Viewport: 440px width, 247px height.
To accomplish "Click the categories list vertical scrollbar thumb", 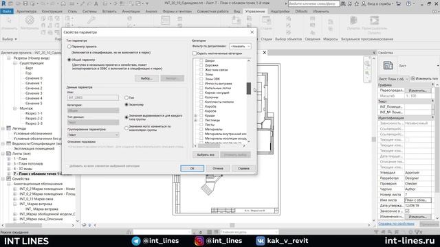I will (249, 89).
